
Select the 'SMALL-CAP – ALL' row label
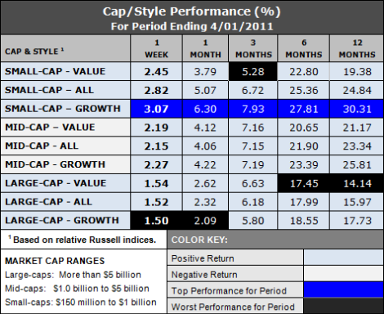49,90
